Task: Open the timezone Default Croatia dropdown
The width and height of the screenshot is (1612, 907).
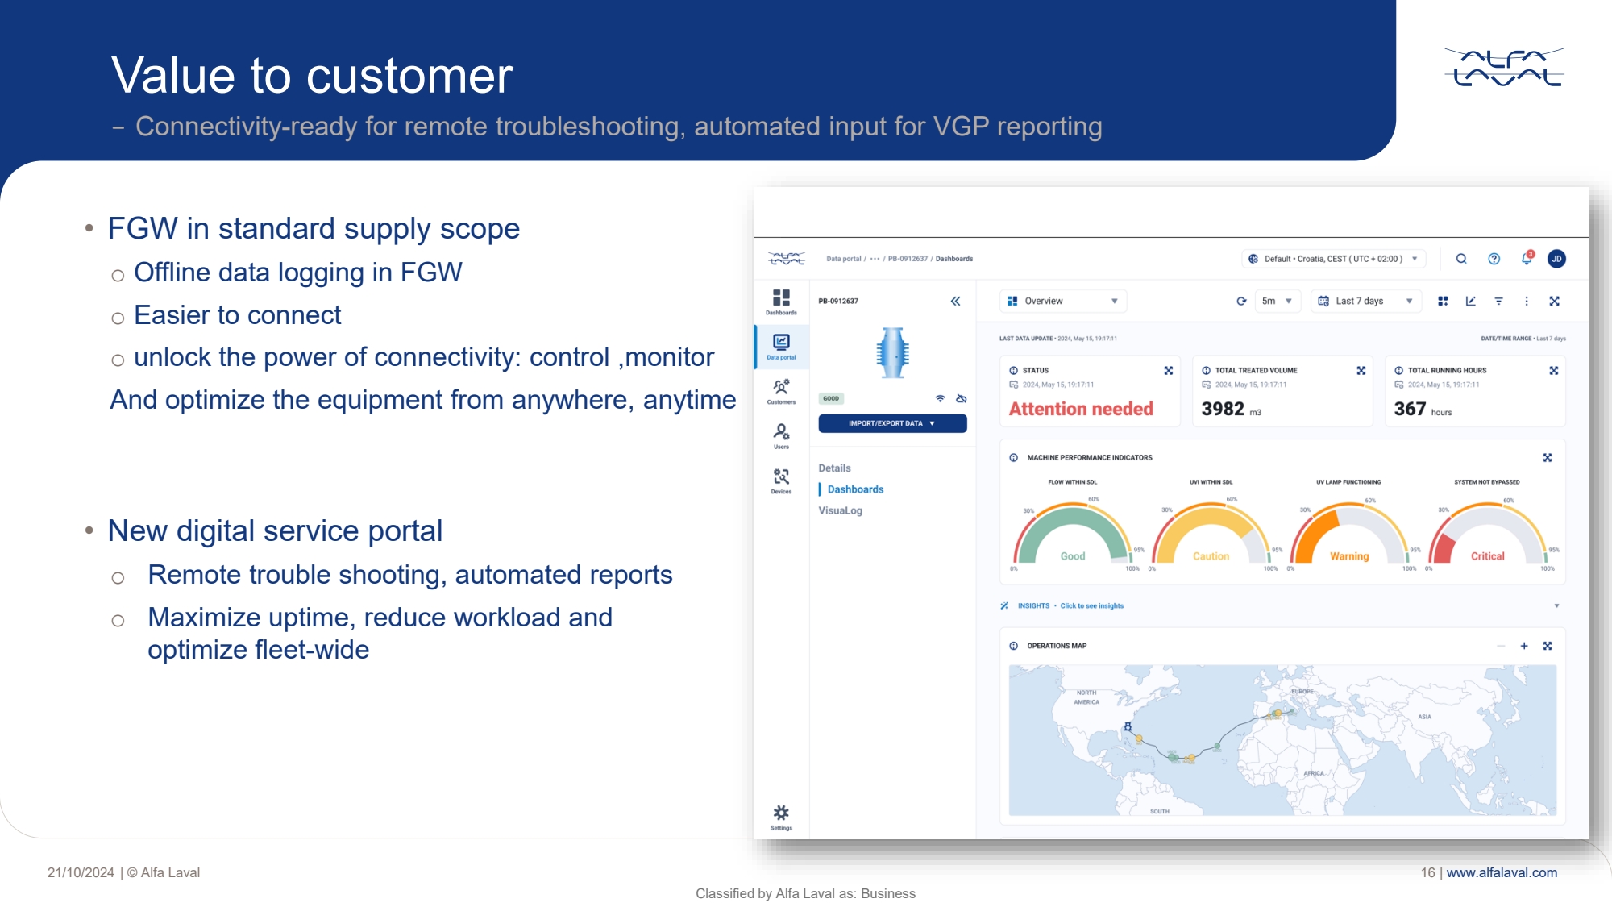Action: 1333,259
